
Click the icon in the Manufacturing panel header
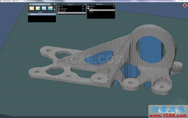114,4
